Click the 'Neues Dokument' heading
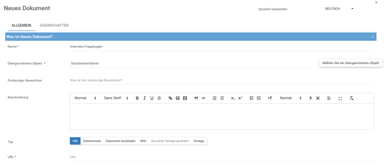Screen dimensions: 384x167 [27, 8]
